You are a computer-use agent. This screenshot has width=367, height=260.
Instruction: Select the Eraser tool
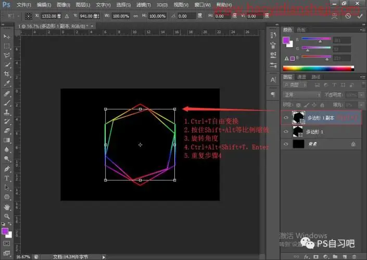coord(7,131)
